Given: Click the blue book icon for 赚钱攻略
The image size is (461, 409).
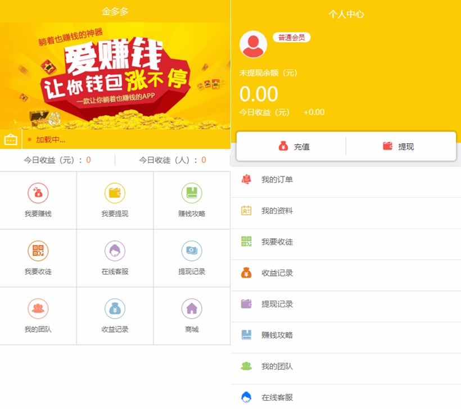Looking at the screenshot, I should click(x=246, y=335).
